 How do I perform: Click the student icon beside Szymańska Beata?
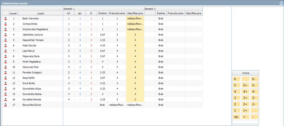pyautogui.click(x=6, y=94)
